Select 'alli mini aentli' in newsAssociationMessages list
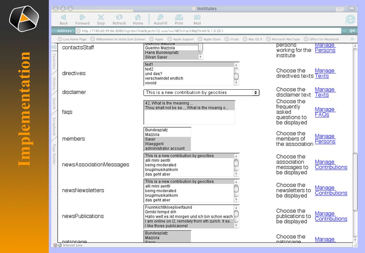The width and height of the screenshot is (365, 253). (x=189, y=160)
